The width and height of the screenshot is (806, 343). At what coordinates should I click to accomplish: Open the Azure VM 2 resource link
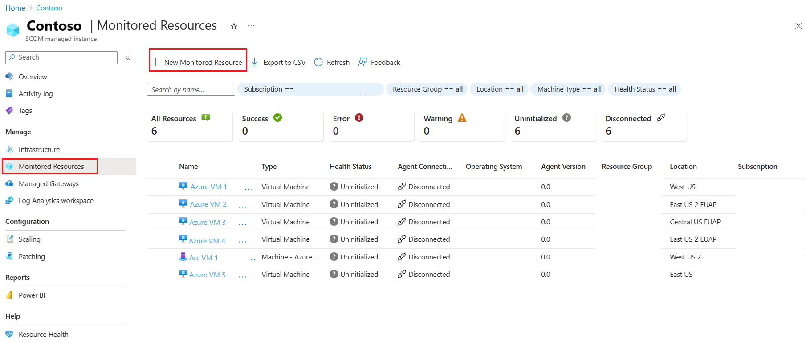208,204
